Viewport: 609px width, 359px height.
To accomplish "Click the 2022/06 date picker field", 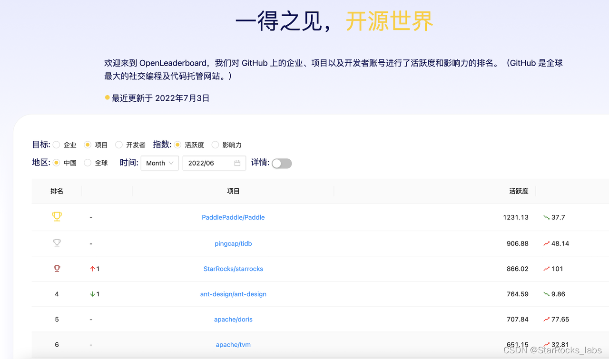I will pyautogui.click(x=214, y=163).
